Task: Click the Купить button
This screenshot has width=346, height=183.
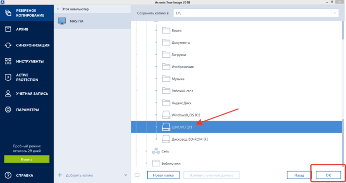Action: coord(27,159)
